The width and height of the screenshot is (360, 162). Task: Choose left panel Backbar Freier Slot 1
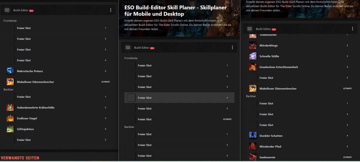click(58, 97)
